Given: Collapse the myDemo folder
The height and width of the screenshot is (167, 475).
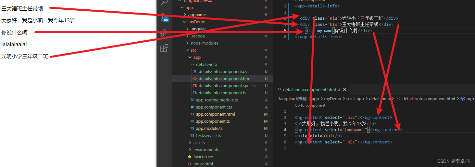Looking at the screenshot, I should click(185, 22).
